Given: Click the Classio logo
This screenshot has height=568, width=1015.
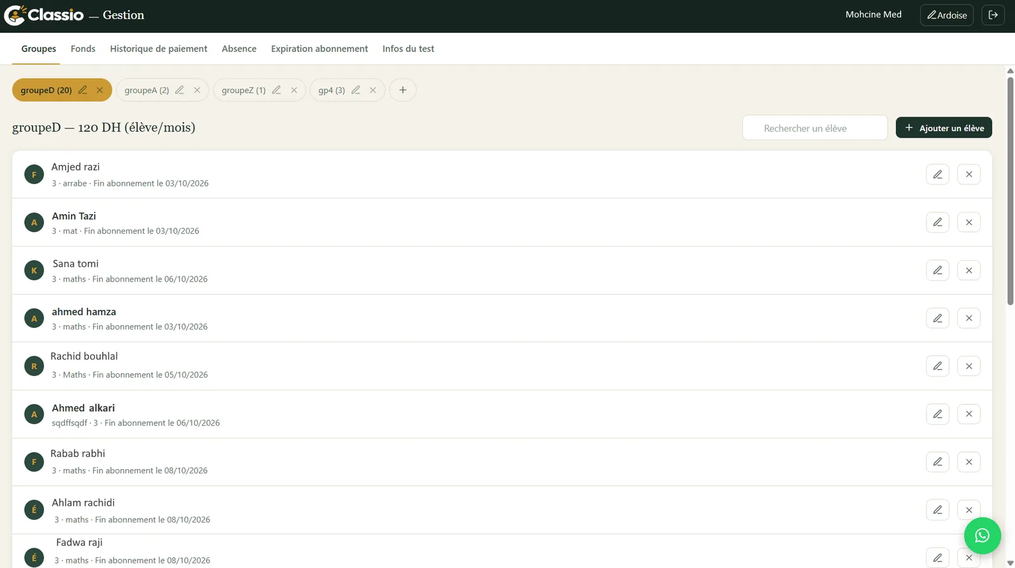Looking at the screenshot, I should click(x=44, y=15).
